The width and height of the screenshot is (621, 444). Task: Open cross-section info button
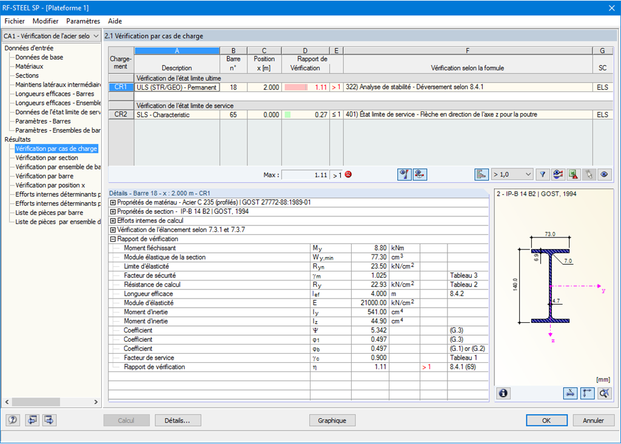click(503, 393)
